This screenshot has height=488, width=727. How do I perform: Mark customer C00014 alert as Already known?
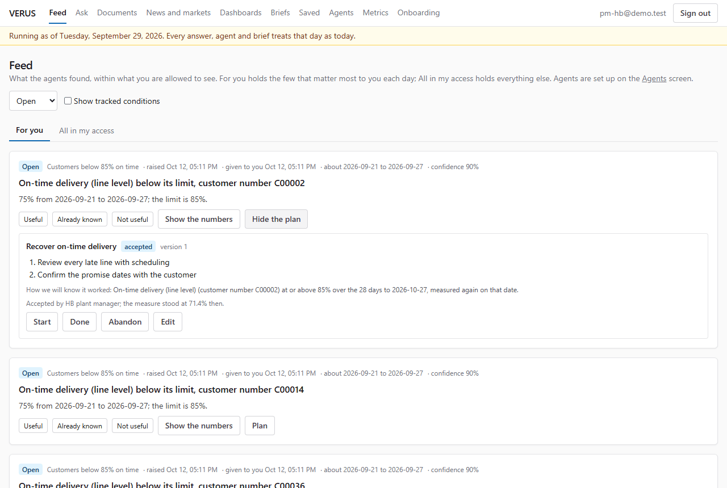(80, 426)
